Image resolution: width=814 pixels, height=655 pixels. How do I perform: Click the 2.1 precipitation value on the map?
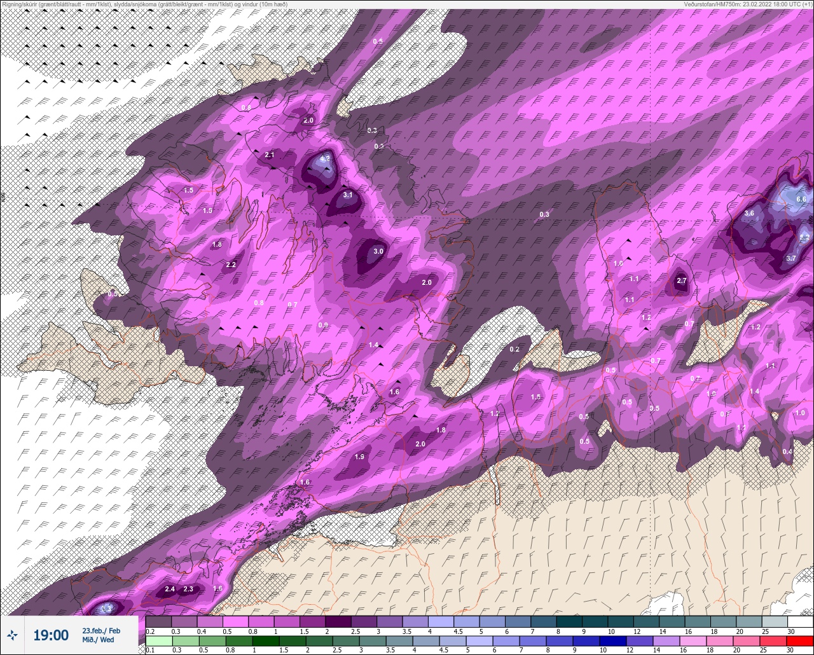pyautogui.click(x=270, y=155)
